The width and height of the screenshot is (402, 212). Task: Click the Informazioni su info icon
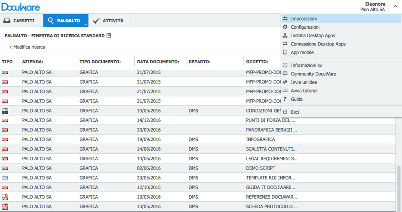click(x=285, y=65)
